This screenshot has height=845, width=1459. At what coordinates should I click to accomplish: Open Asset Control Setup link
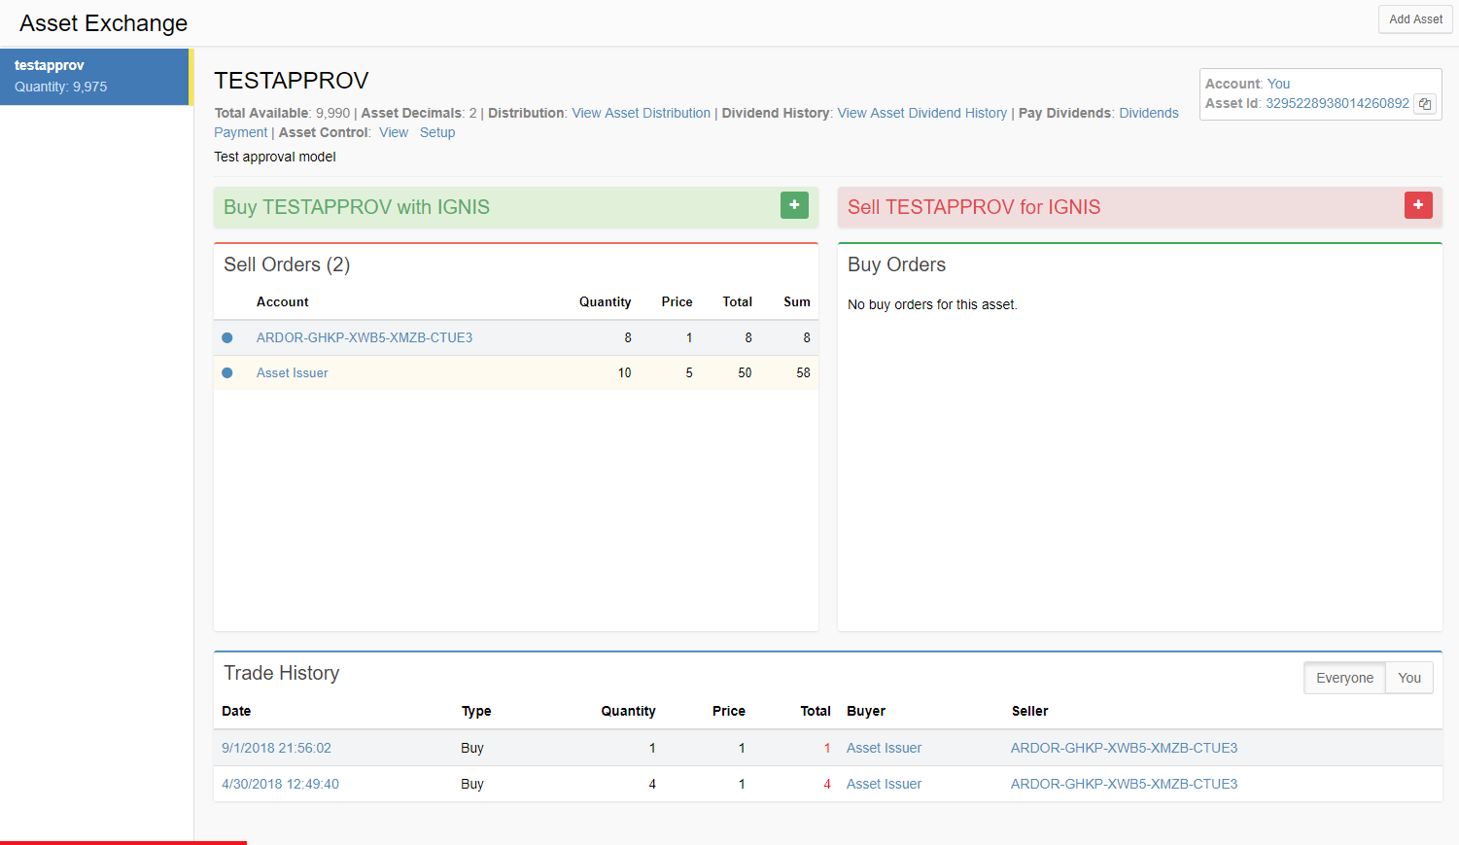coord(436,132)
